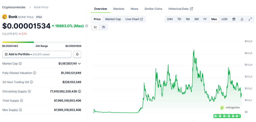Viewport: 256px width, 122px height.
Task: Go to Cryptocurrencies breadcrumb link
Action: pos(14,7)
